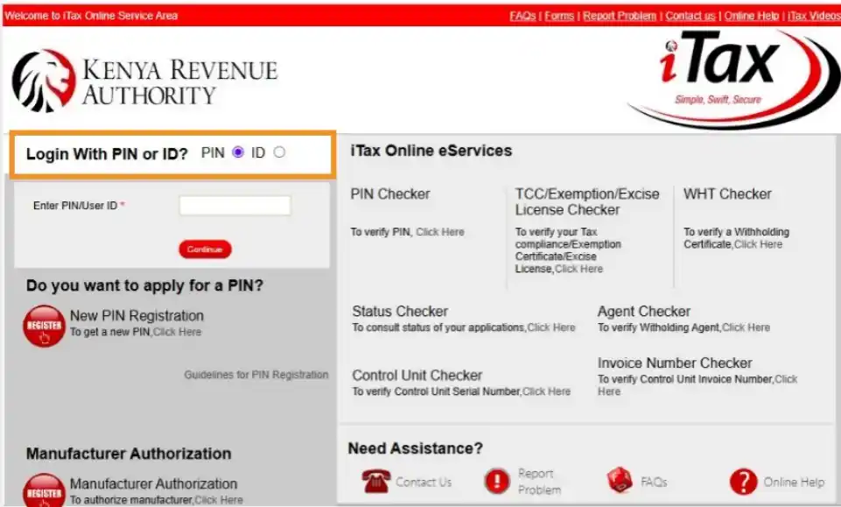Click FAQs text under Need Assistance
Screen dimensions: 841x507
click(654, 482)
